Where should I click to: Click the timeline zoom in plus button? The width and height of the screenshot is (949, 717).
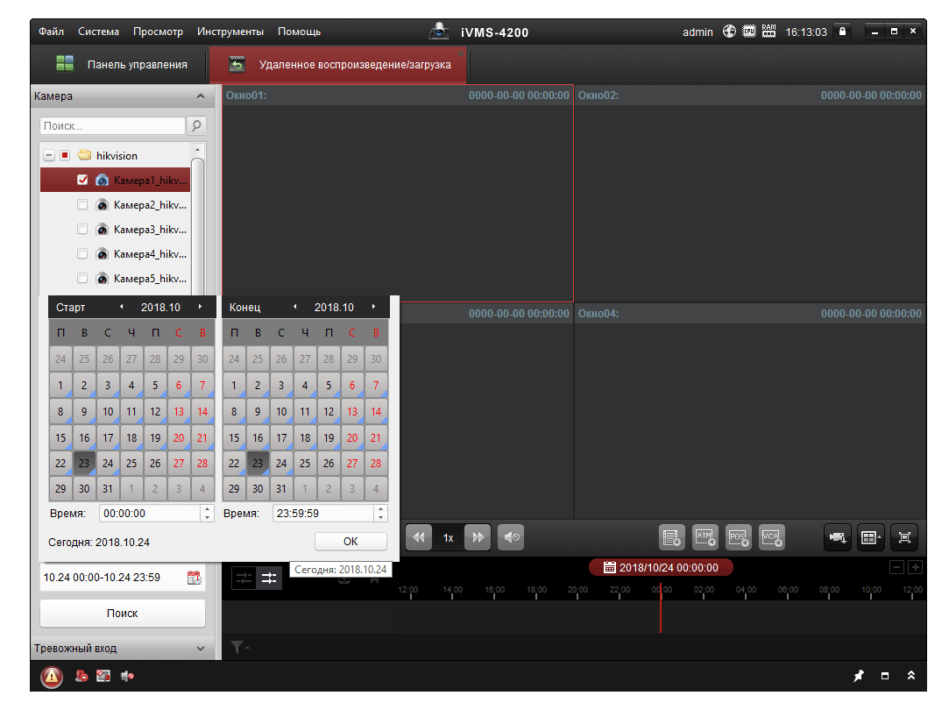point(915,567)
